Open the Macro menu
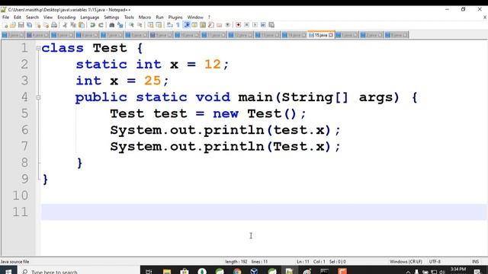488x274 pixels. click(145, 18)
